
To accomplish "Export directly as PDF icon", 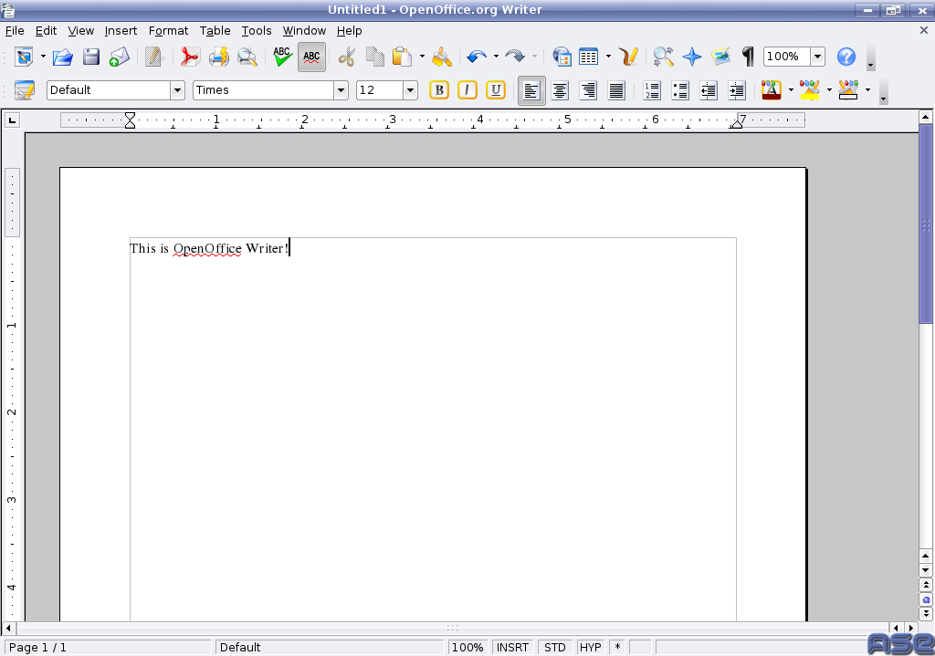I will (x=190, y=57).
